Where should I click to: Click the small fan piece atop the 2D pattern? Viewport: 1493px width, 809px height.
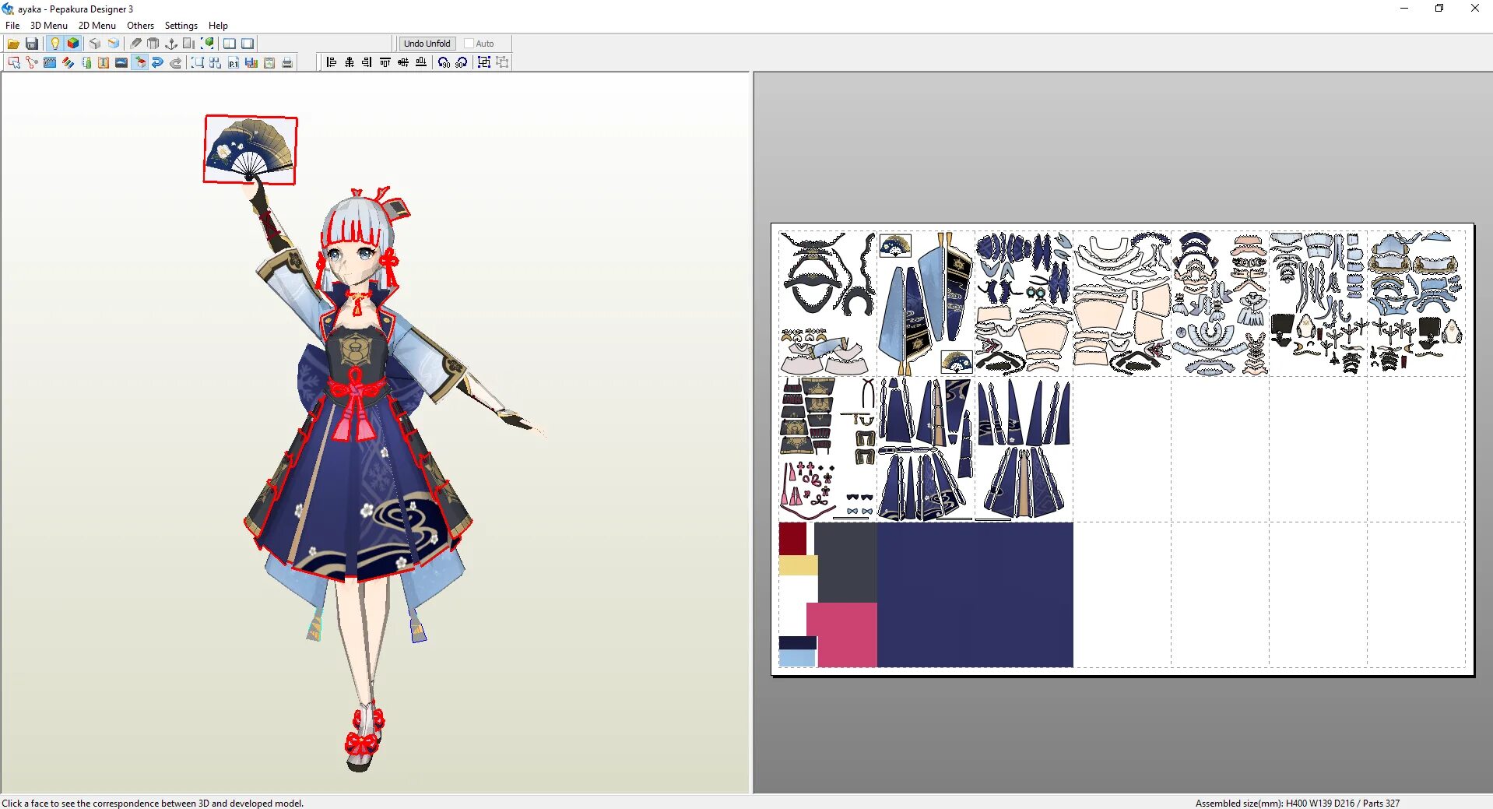[895, 246]
